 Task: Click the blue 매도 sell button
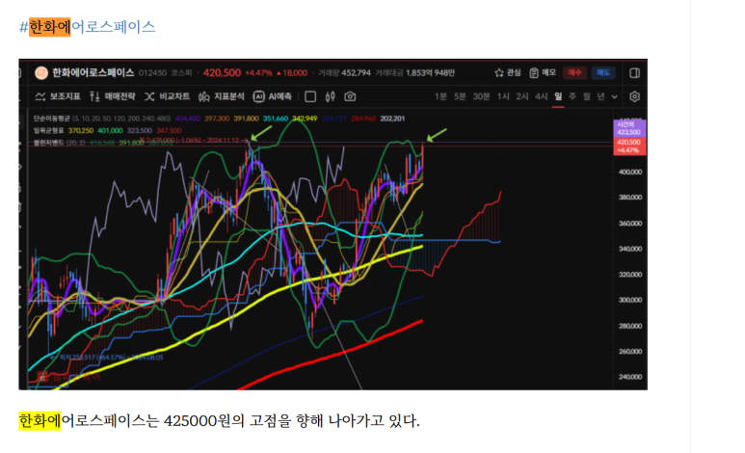(603, 72)
